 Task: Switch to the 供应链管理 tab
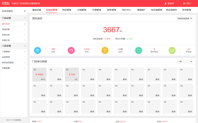(x=156, y=10)
